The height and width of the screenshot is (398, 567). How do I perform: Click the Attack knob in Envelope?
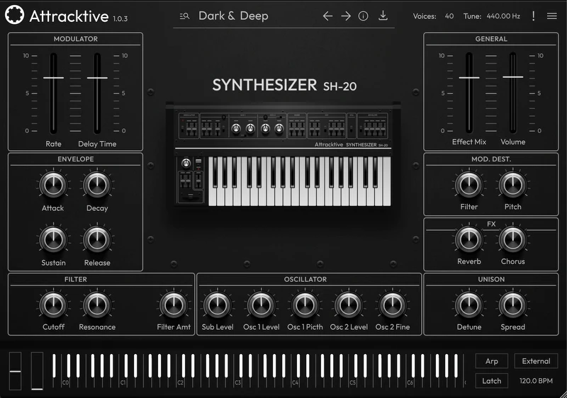click(53, 185)
